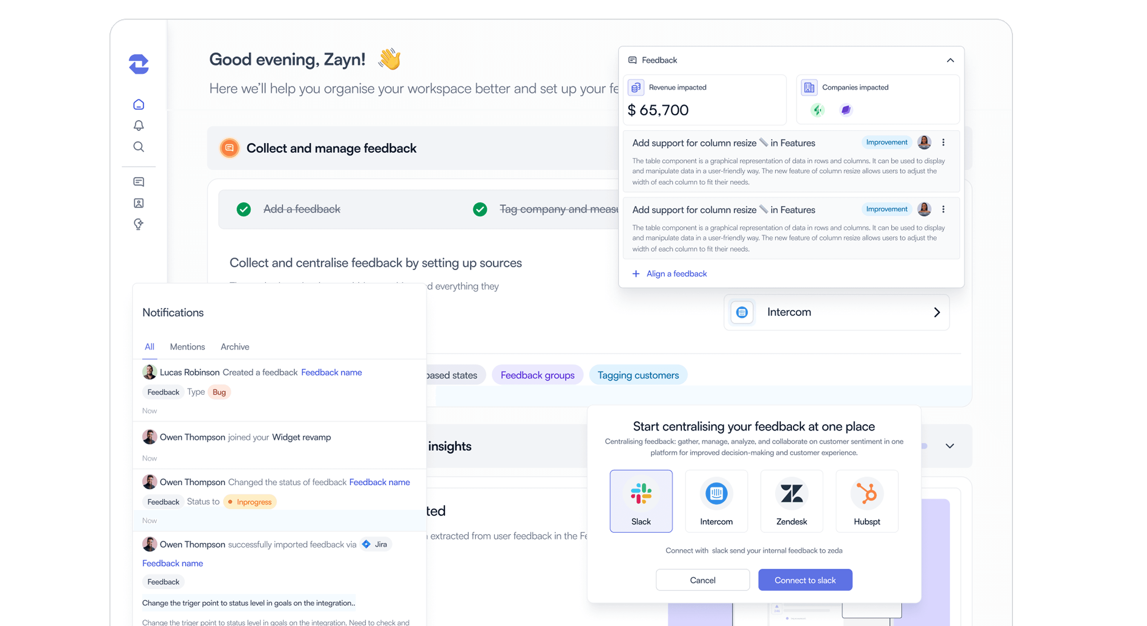Switch to the All notifications tab

tap(149, 347)
